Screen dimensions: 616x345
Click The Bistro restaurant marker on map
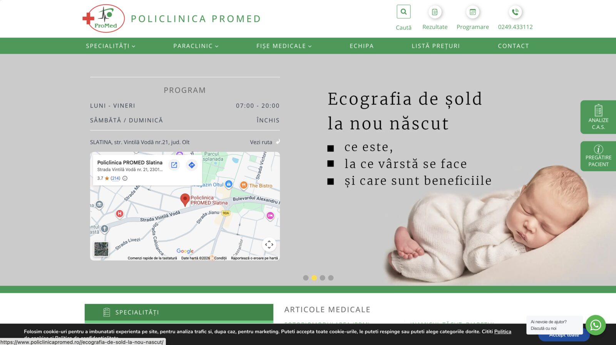coord(244,185)
